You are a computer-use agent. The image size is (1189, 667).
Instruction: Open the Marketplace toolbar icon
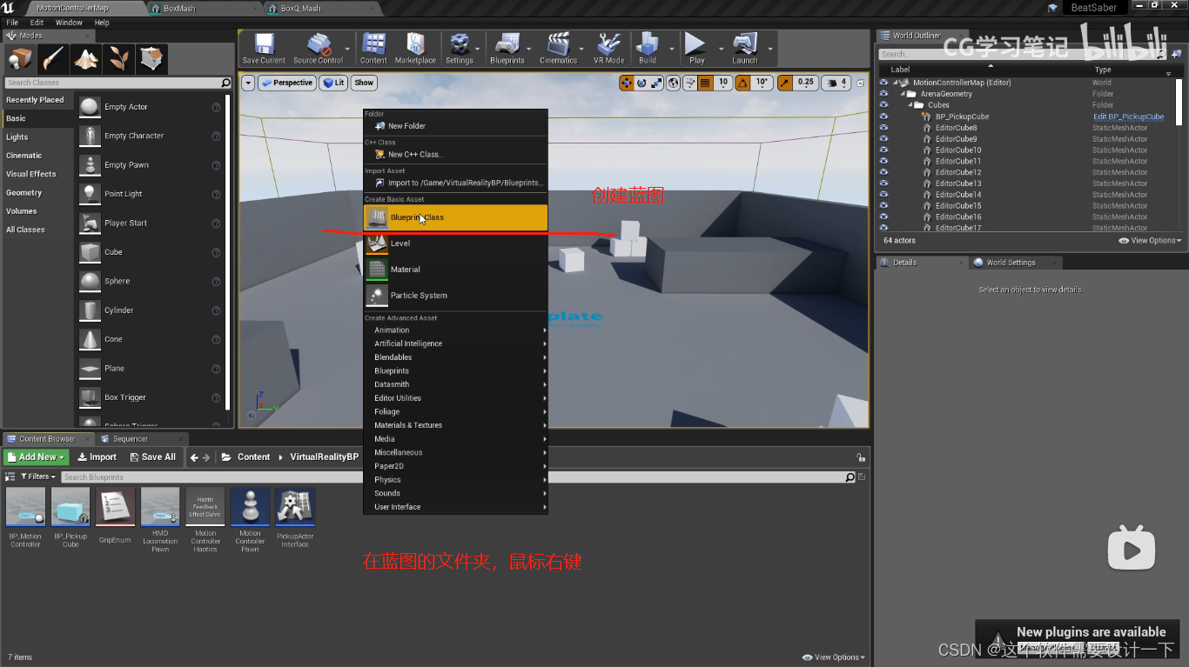[x=415, y=49]
